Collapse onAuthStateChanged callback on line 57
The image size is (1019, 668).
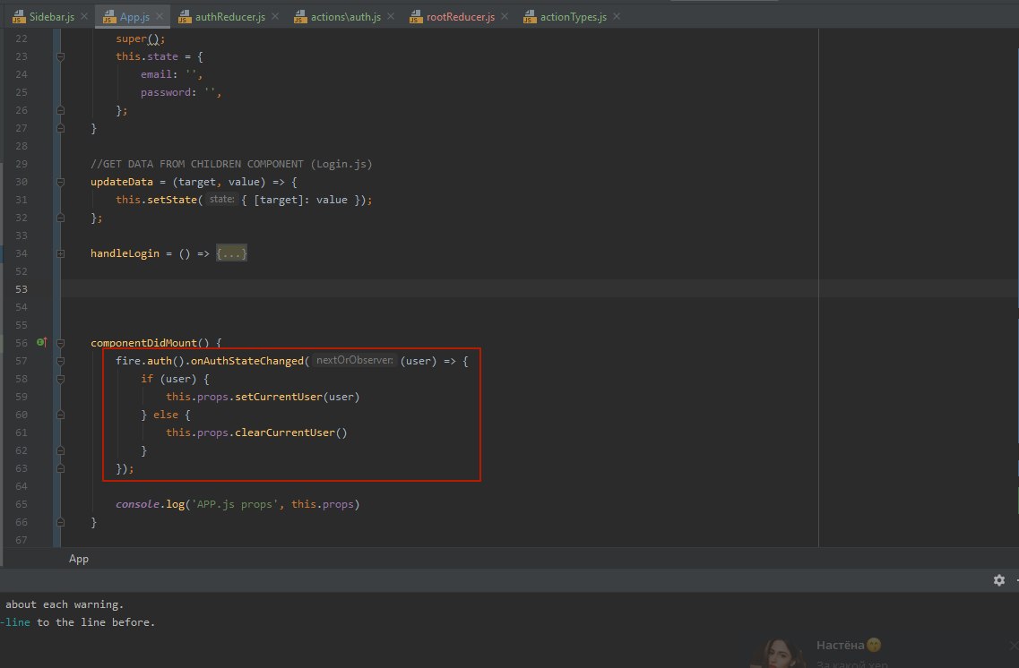[60, 361]
